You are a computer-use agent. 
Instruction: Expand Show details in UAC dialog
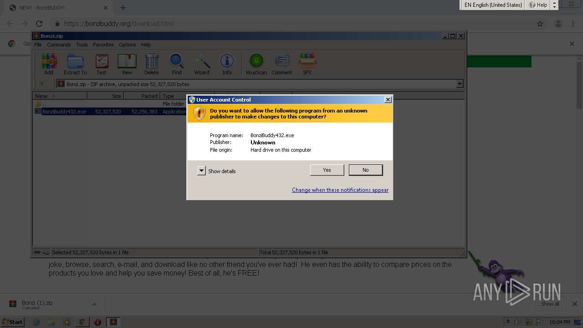pos(202,171)
